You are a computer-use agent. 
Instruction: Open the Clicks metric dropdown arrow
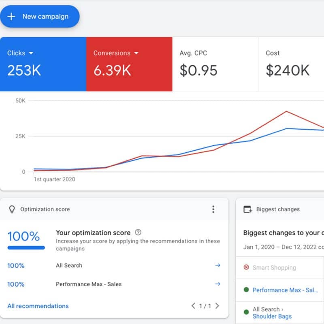(31, 53)
